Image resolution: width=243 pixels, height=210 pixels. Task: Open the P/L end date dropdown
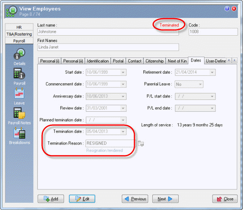[x=212, y=108]
